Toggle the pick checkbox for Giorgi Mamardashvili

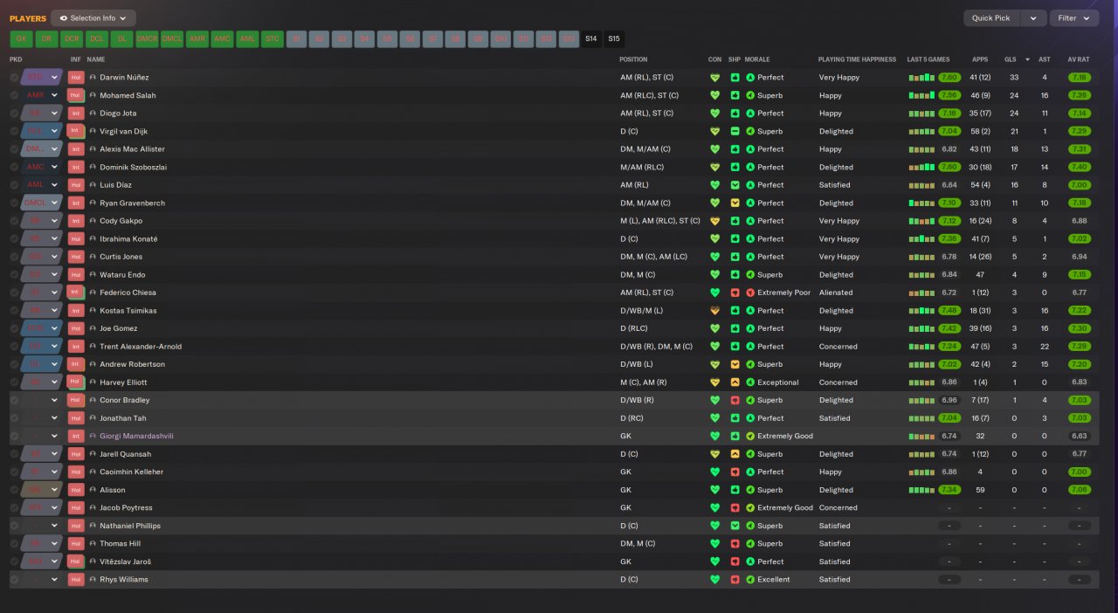click(x=14, y=436)
